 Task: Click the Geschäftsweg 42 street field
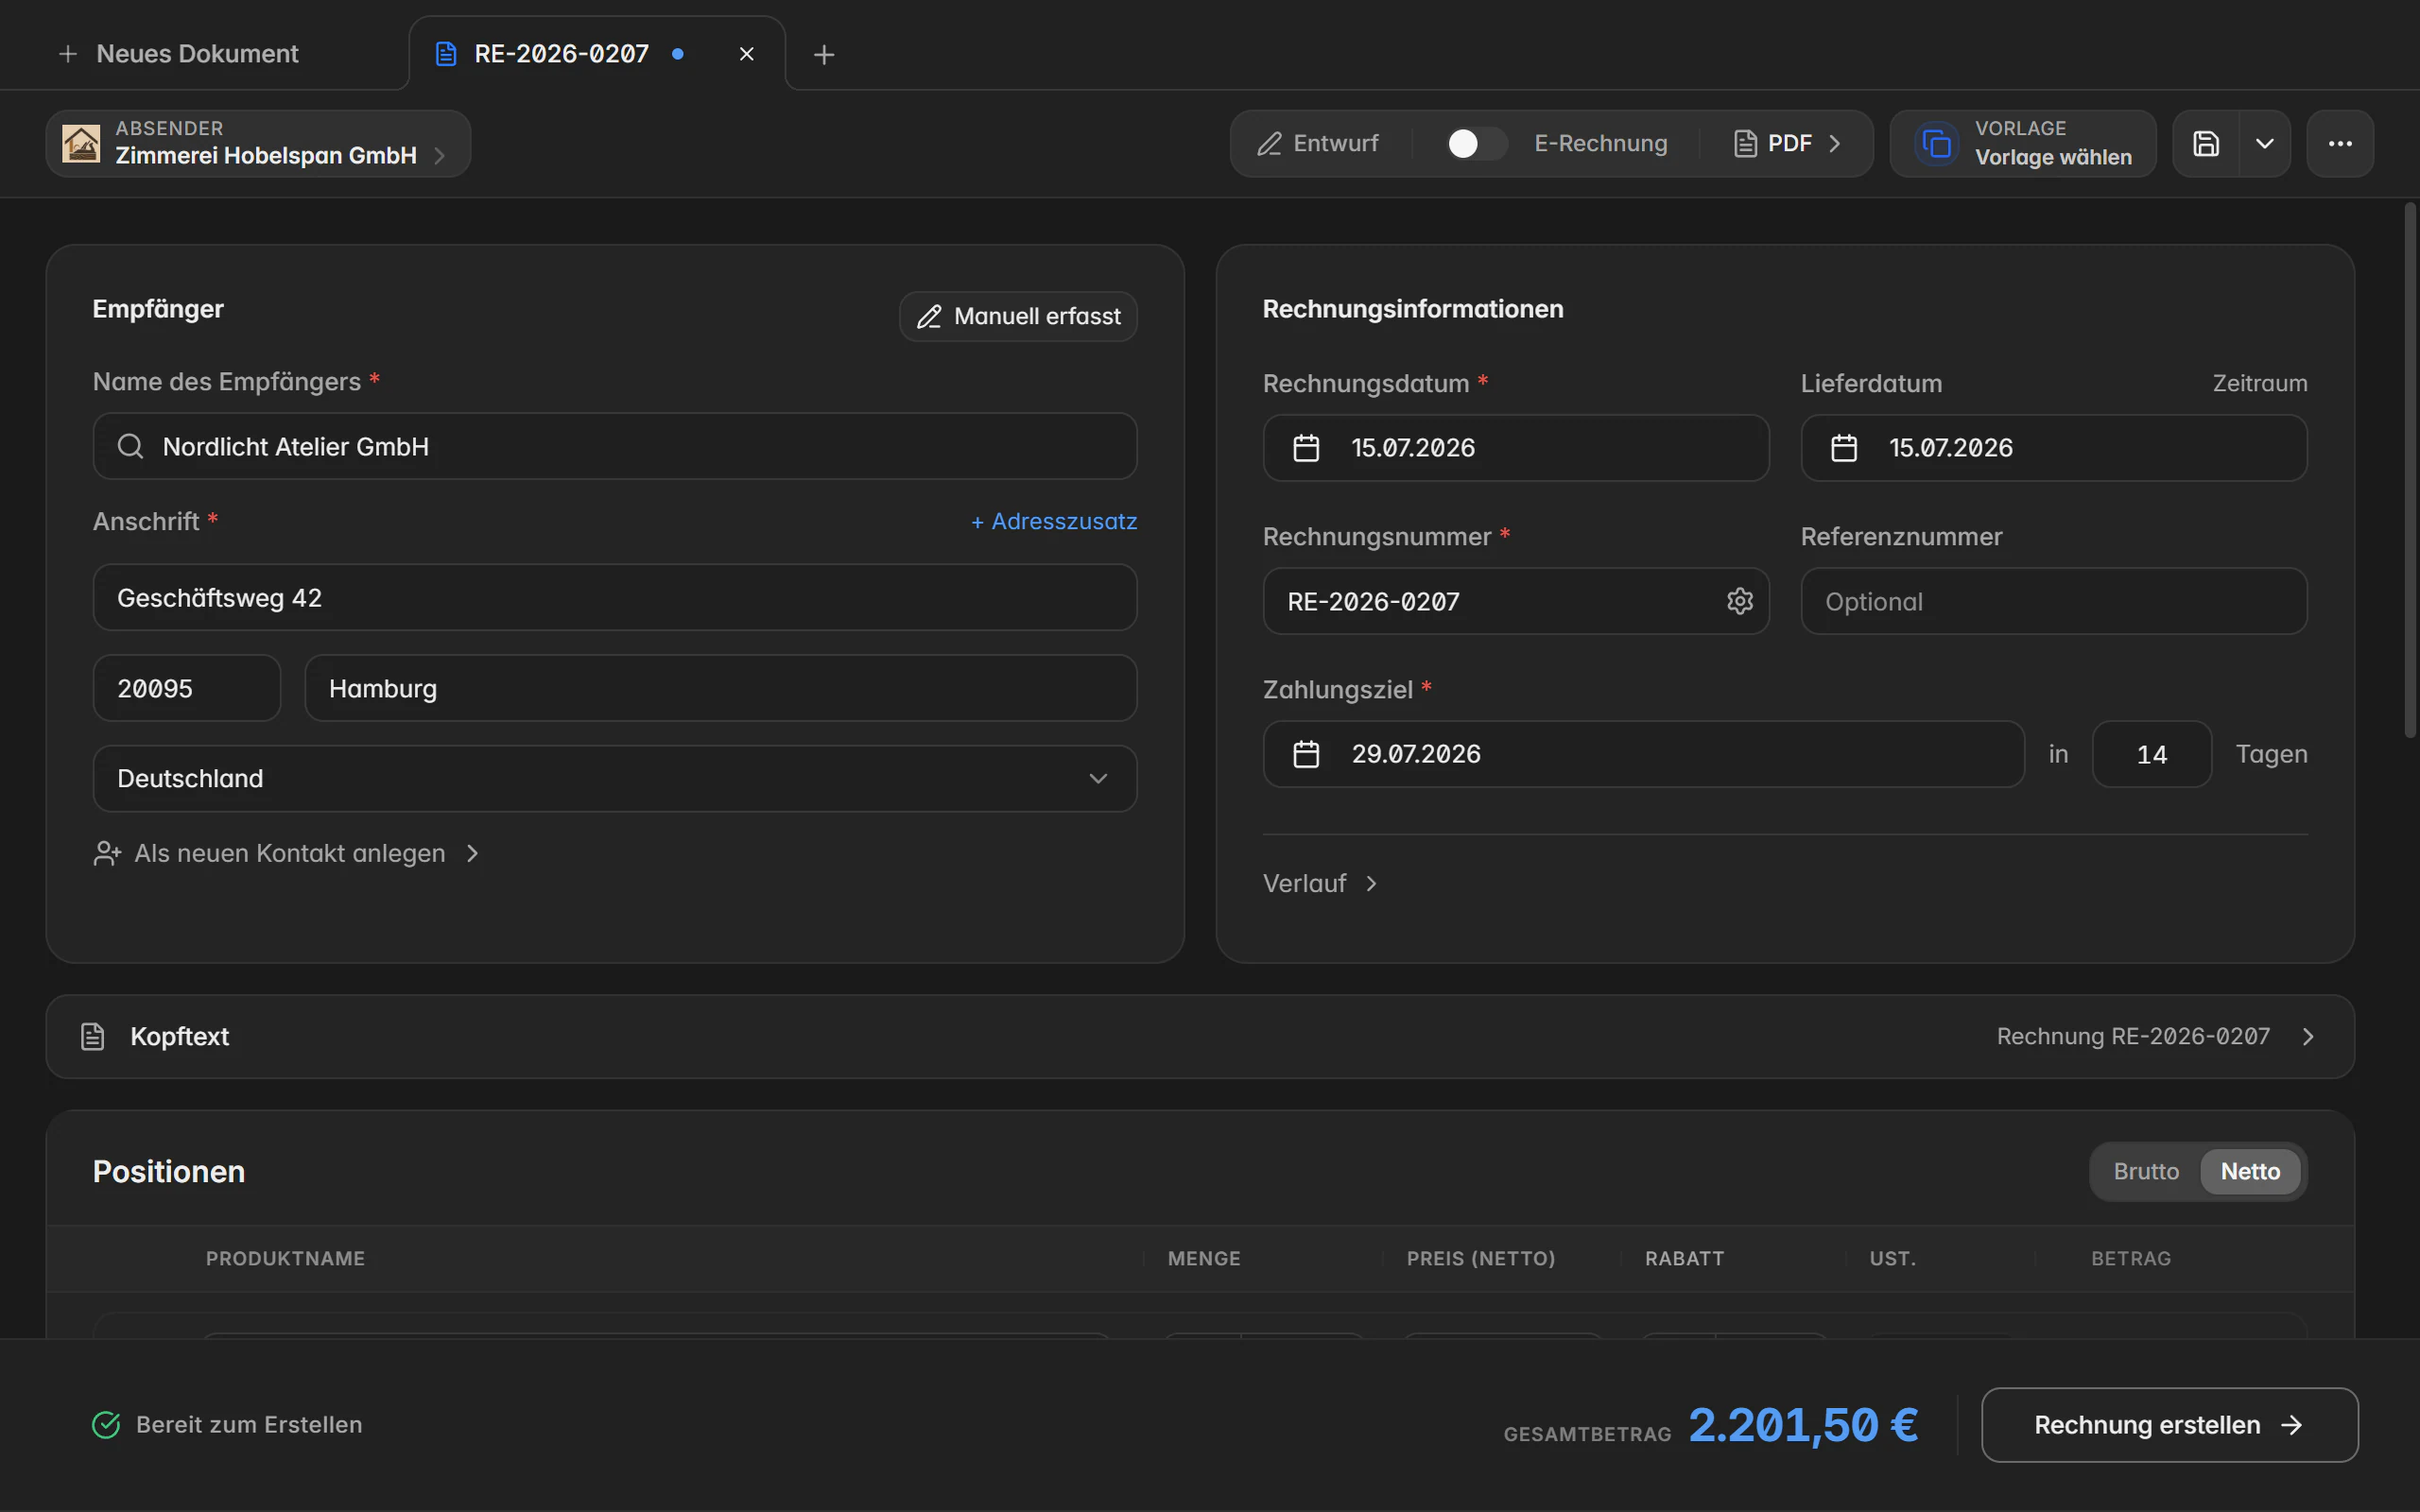[x=615, y=597]
